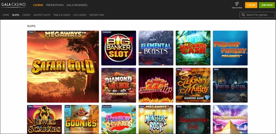Click the New badge on The Goonies
This screenshot has height=134, width=276.
[67, 106]
